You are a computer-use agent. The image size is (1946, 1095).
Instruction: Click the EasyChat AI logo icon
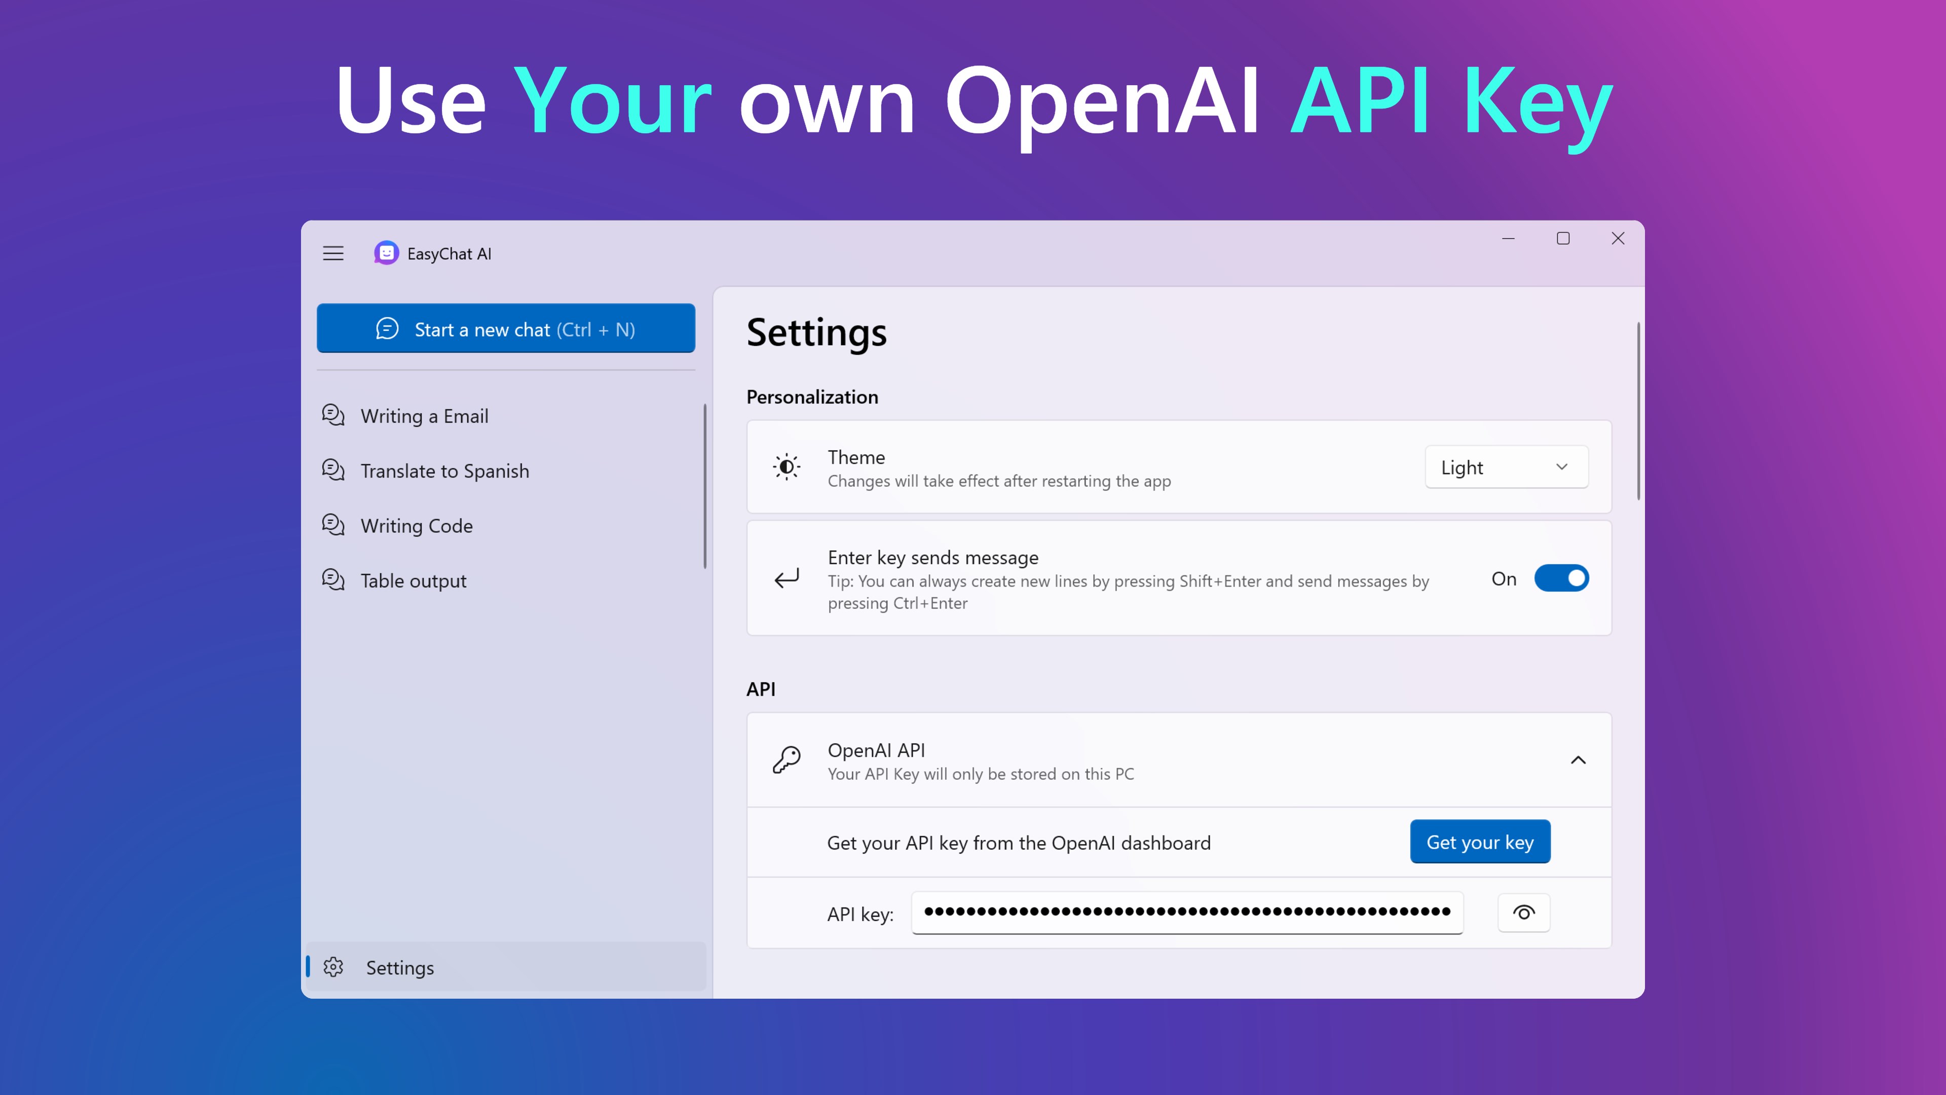386,253
